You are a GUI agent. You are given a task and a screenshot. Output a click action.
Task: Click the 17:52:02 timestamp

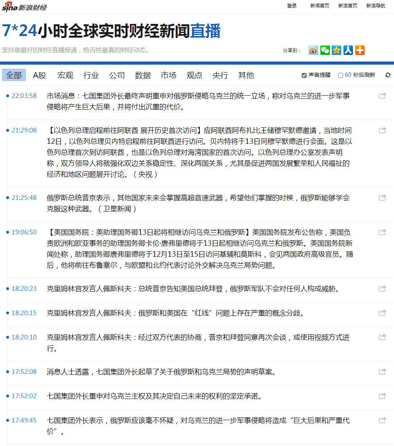pos(24,396)
